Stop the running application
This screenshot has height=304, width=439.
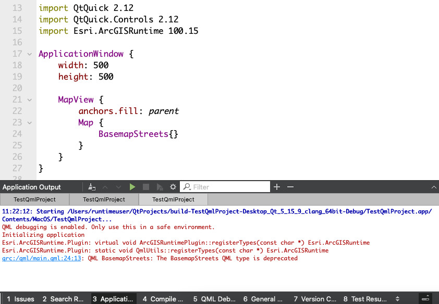pos(145,186)
